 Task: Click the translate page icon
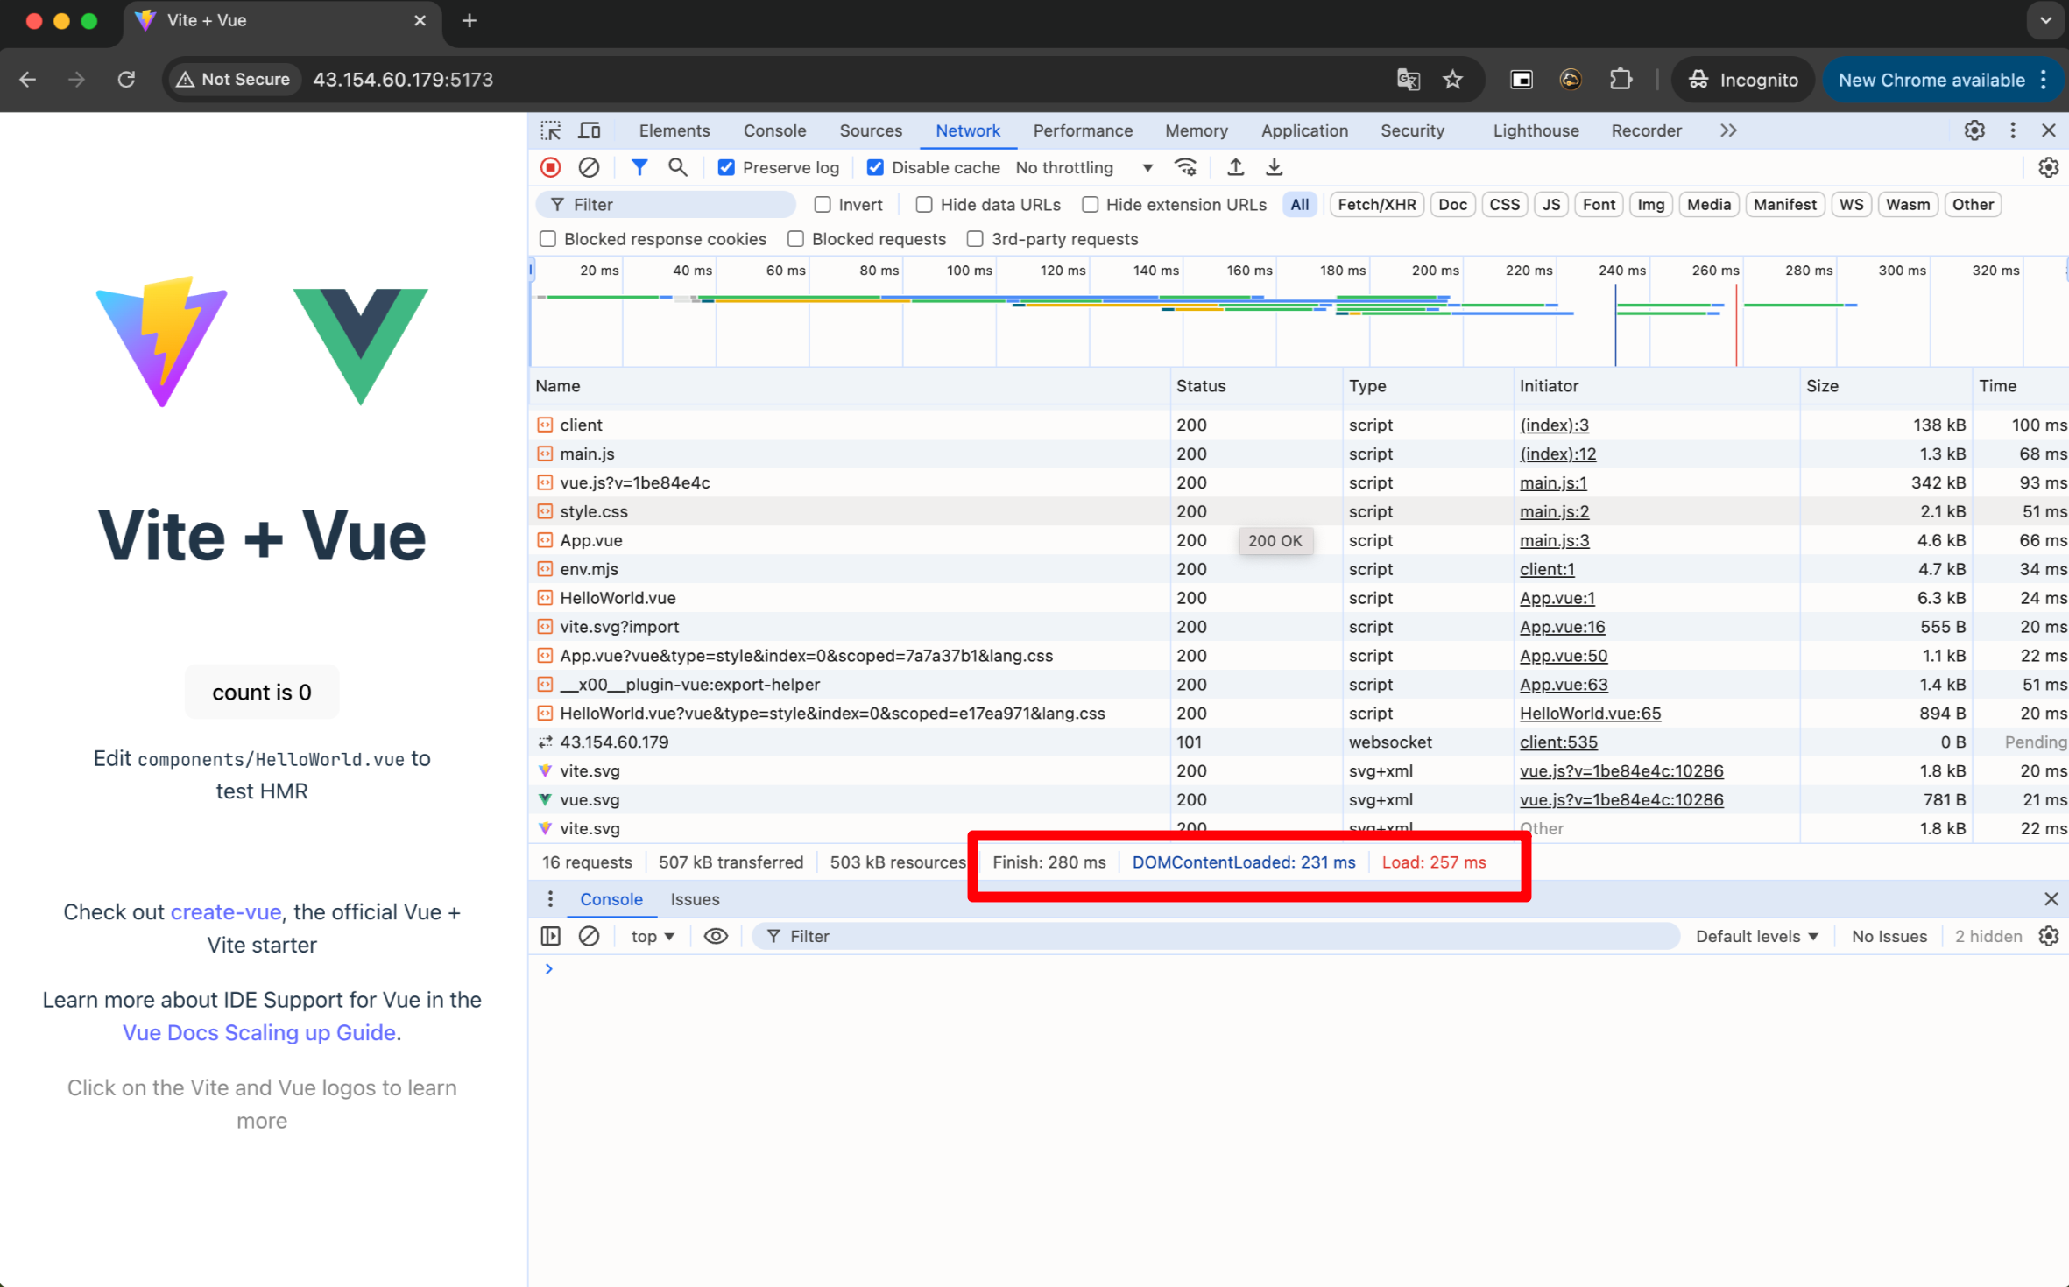click(1408, 80)
